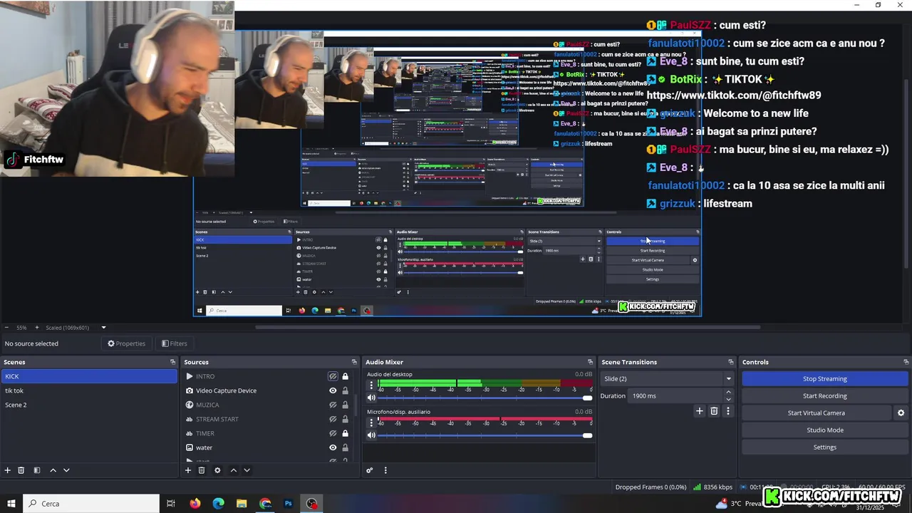This screenshot has width=912, height=513.
Task: Open transition properties three-dot menu
Action: 727,411
